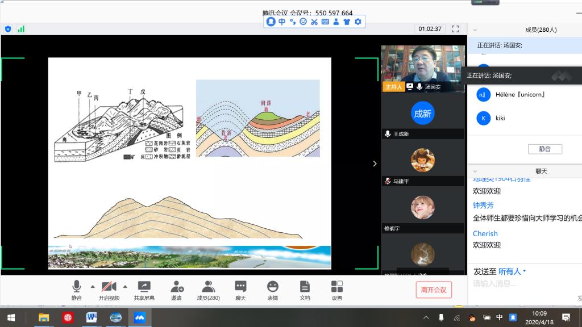The width and height of the screenshot is (582, 327).
Task: Open the 文档 documents icon
Action: coord(305,287)
